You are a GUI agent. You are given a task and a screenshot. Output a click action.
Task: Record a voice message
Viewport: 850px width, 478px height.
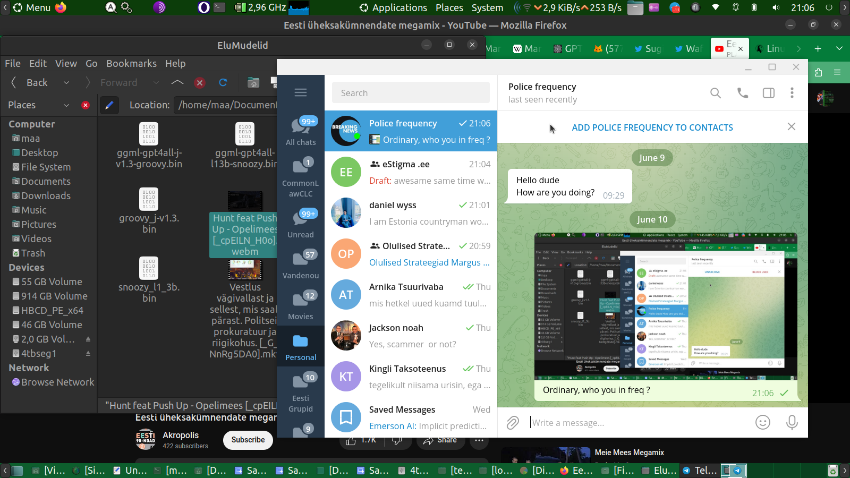tap(792, 422)
